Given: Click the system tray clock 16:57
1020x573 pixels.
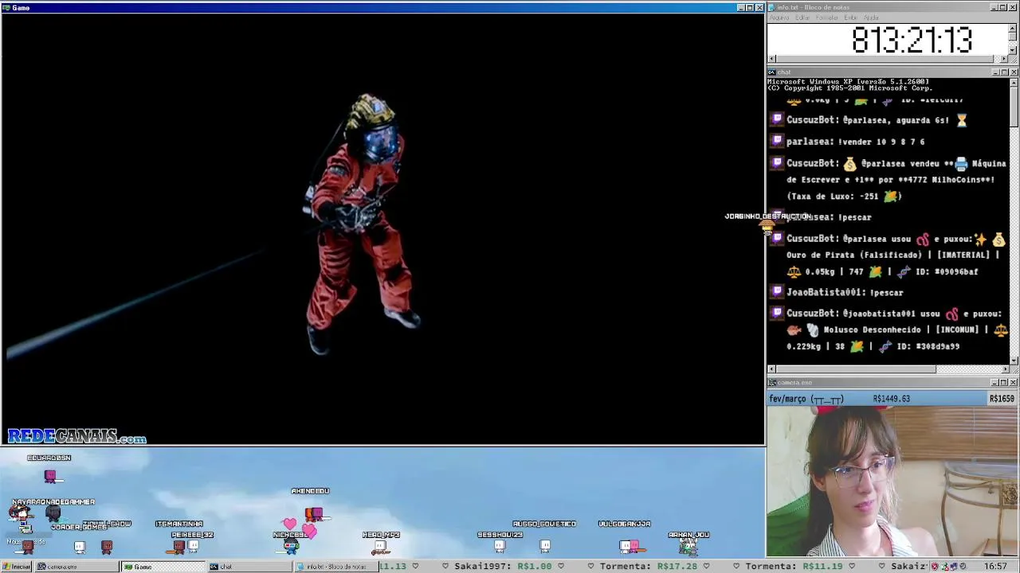Looking at the screenshot, I should pyautogui.click(x=994, y=567).
